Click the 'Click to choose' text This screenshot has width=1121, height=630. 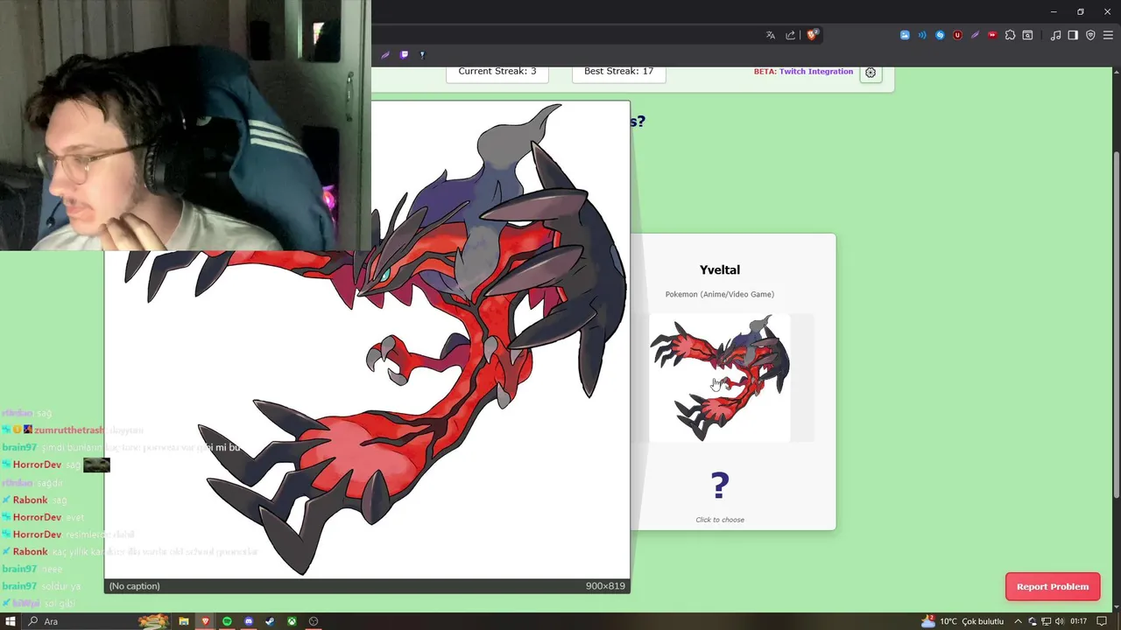point(720,520)
